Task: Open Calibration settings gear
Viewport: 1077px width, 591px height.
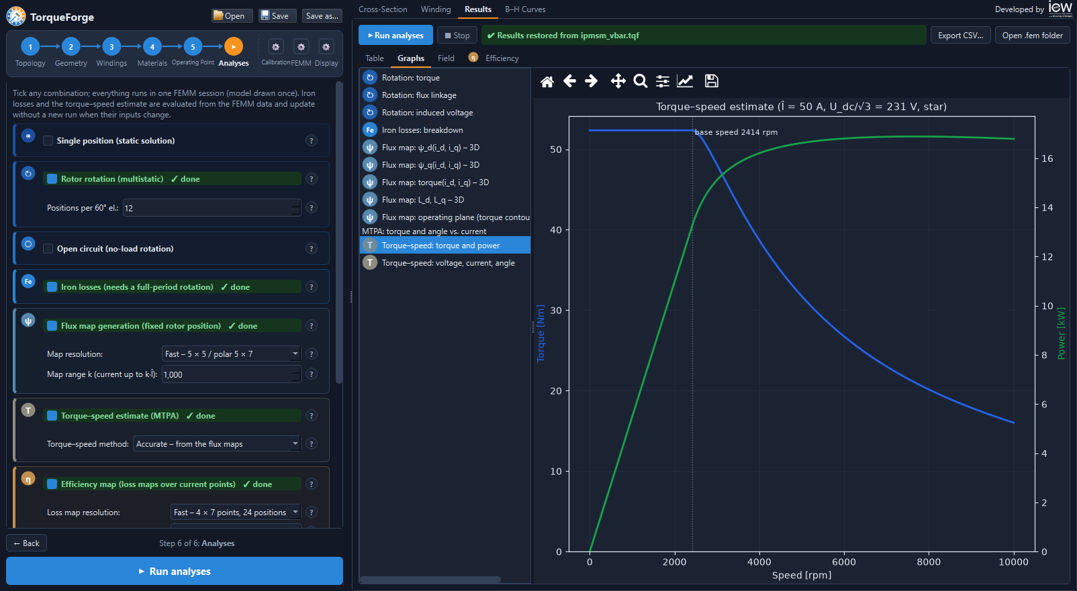Action: tap(275, 47)
